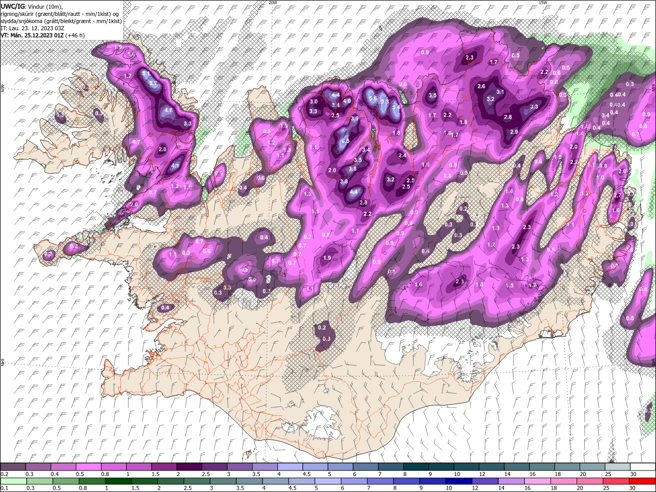Click the 1.9 value in central Iceland
Screen dimensions: 656x492
coord(327,258)
